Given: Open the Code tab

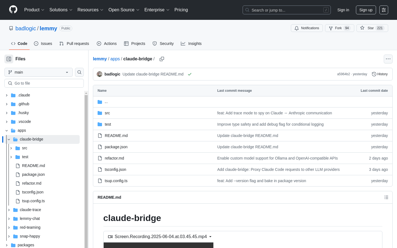Looking at the screenshot, I should [19, 44].
